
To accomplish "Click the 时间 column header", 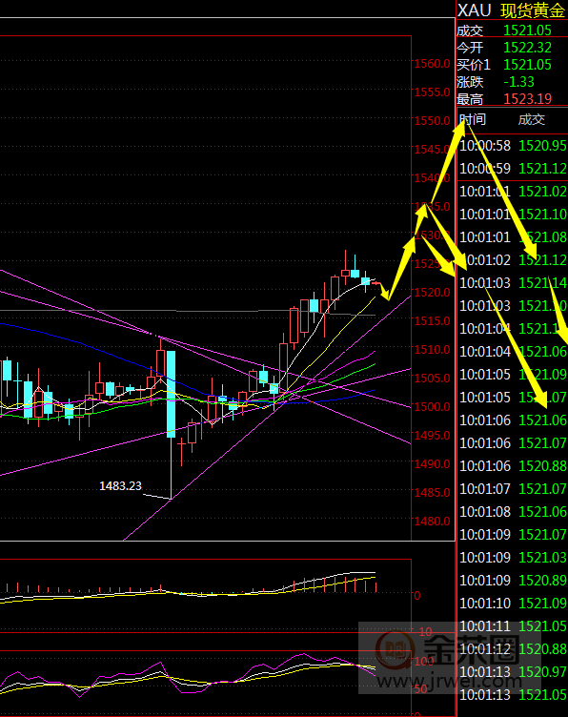I will point(473,120).
